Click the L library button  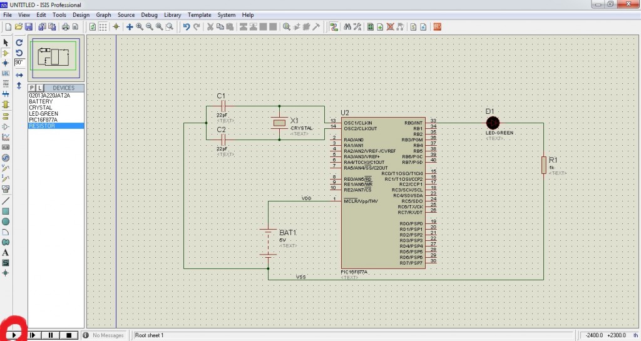pos(39,88)
